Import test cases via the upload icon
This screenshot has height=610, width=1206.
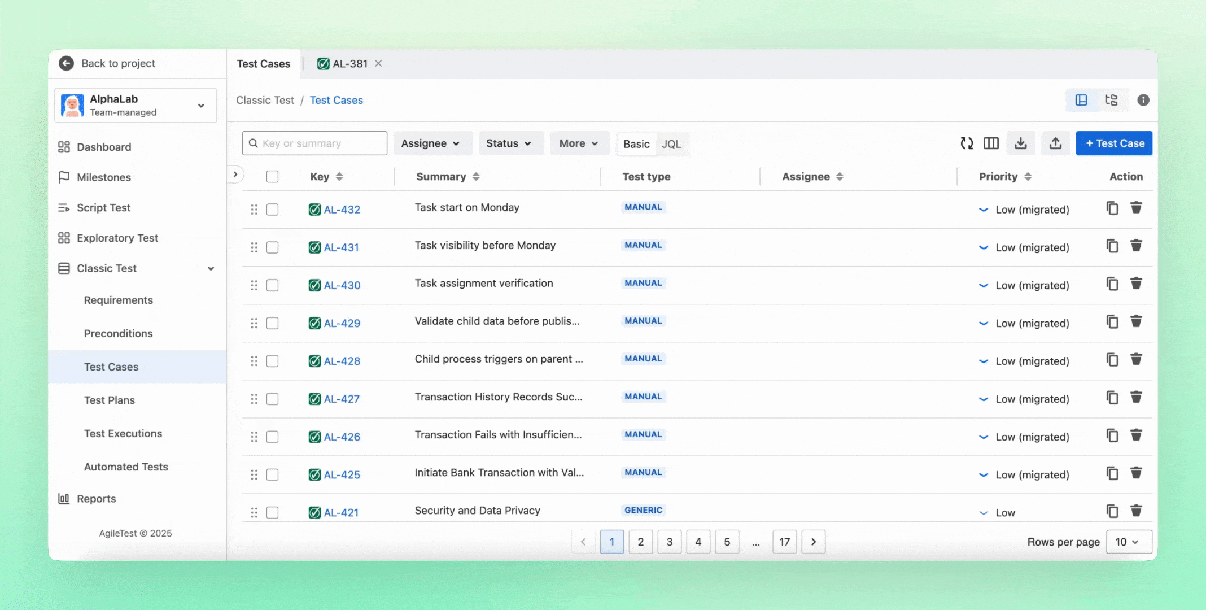coord(1056,143)
